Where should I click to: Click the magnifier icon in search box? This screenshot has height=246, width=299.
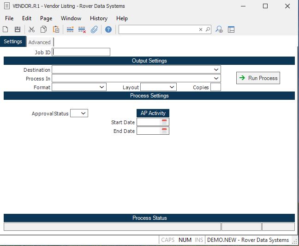208,29
